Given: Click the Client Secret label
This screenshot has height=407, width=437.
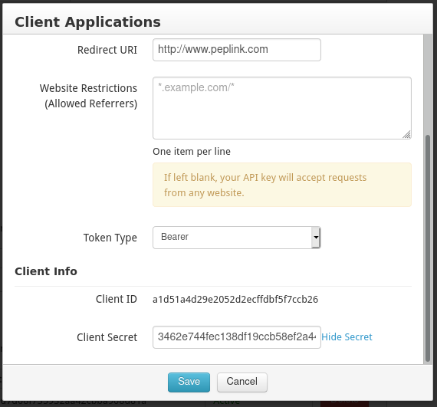Looking at the screenshot, I should [107, 337].
